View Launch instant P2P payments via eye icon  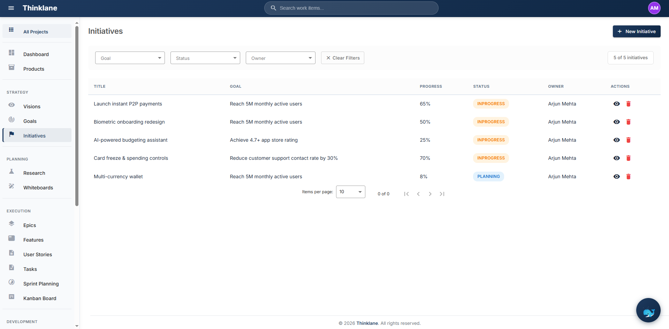point(616,104)
